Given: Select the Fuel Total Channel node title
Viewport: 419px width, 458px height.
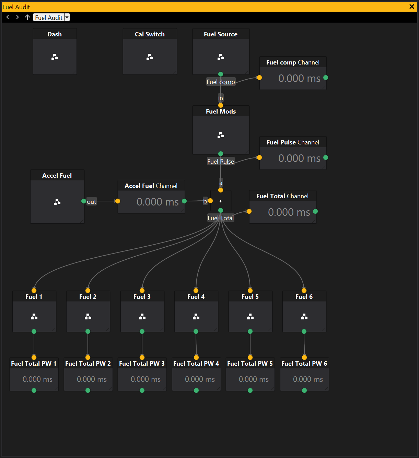Looking at the screenshot, I should pos(282,196).
